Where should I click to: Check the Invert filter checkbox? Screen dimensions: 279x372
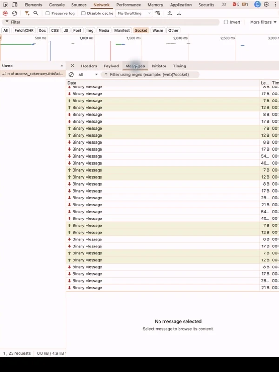tap(226, 22)
